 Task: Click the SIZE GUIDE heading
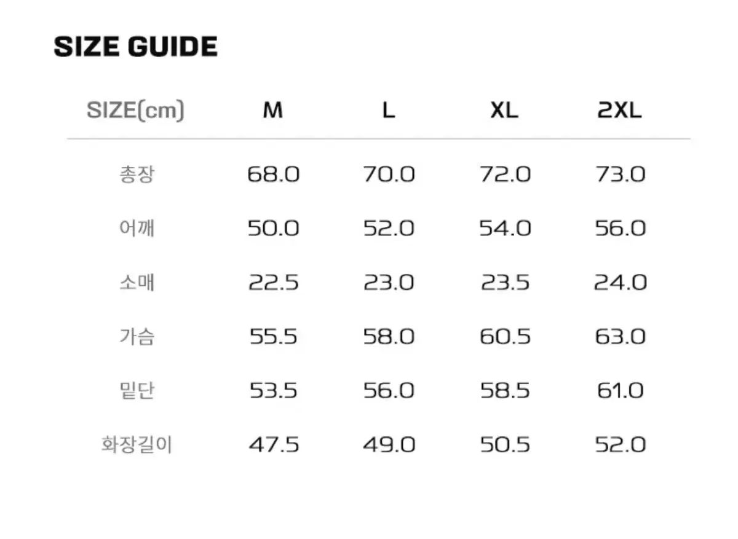click(136, 47)
